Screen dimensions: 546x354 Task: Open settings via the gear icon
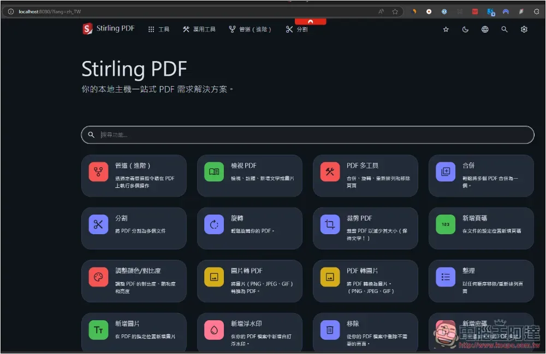click(524, 29)
